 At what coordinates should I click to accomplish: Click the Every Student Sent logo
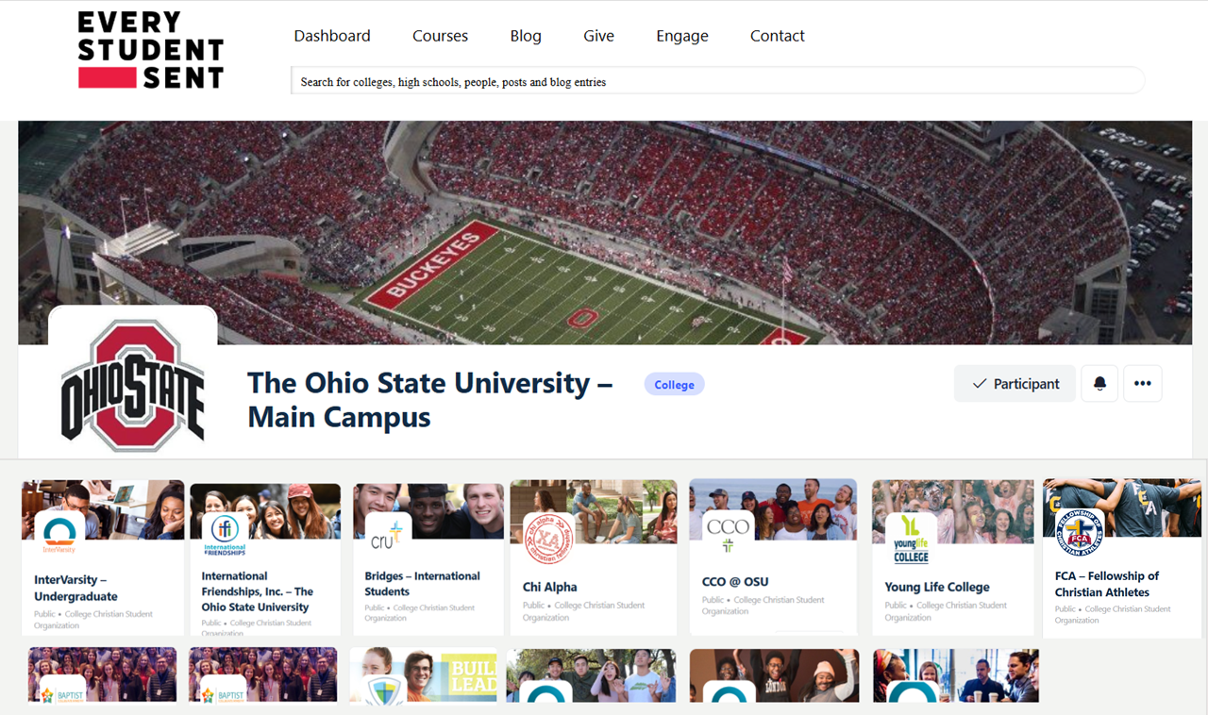(x=149, y=50)
